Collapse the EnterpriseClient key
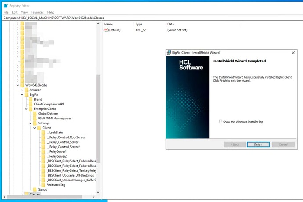 [x=26, y=109]
